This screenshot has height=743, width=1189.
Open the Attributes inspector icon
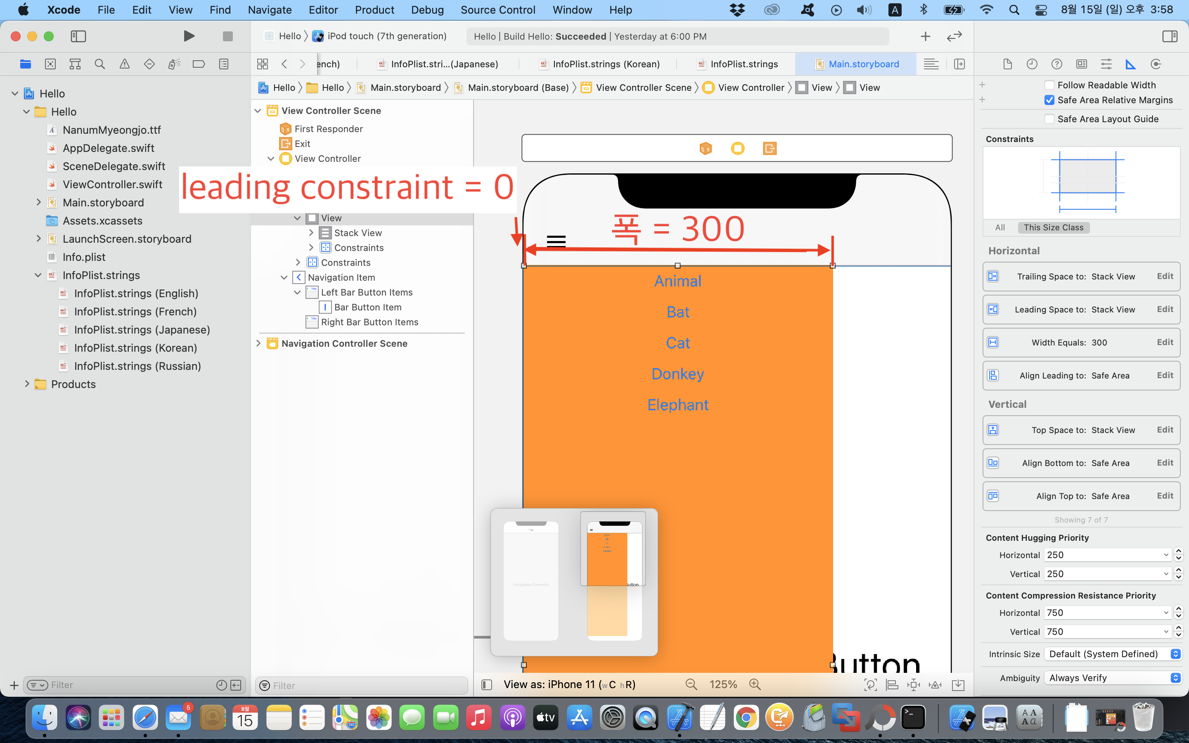(1106, 64)
